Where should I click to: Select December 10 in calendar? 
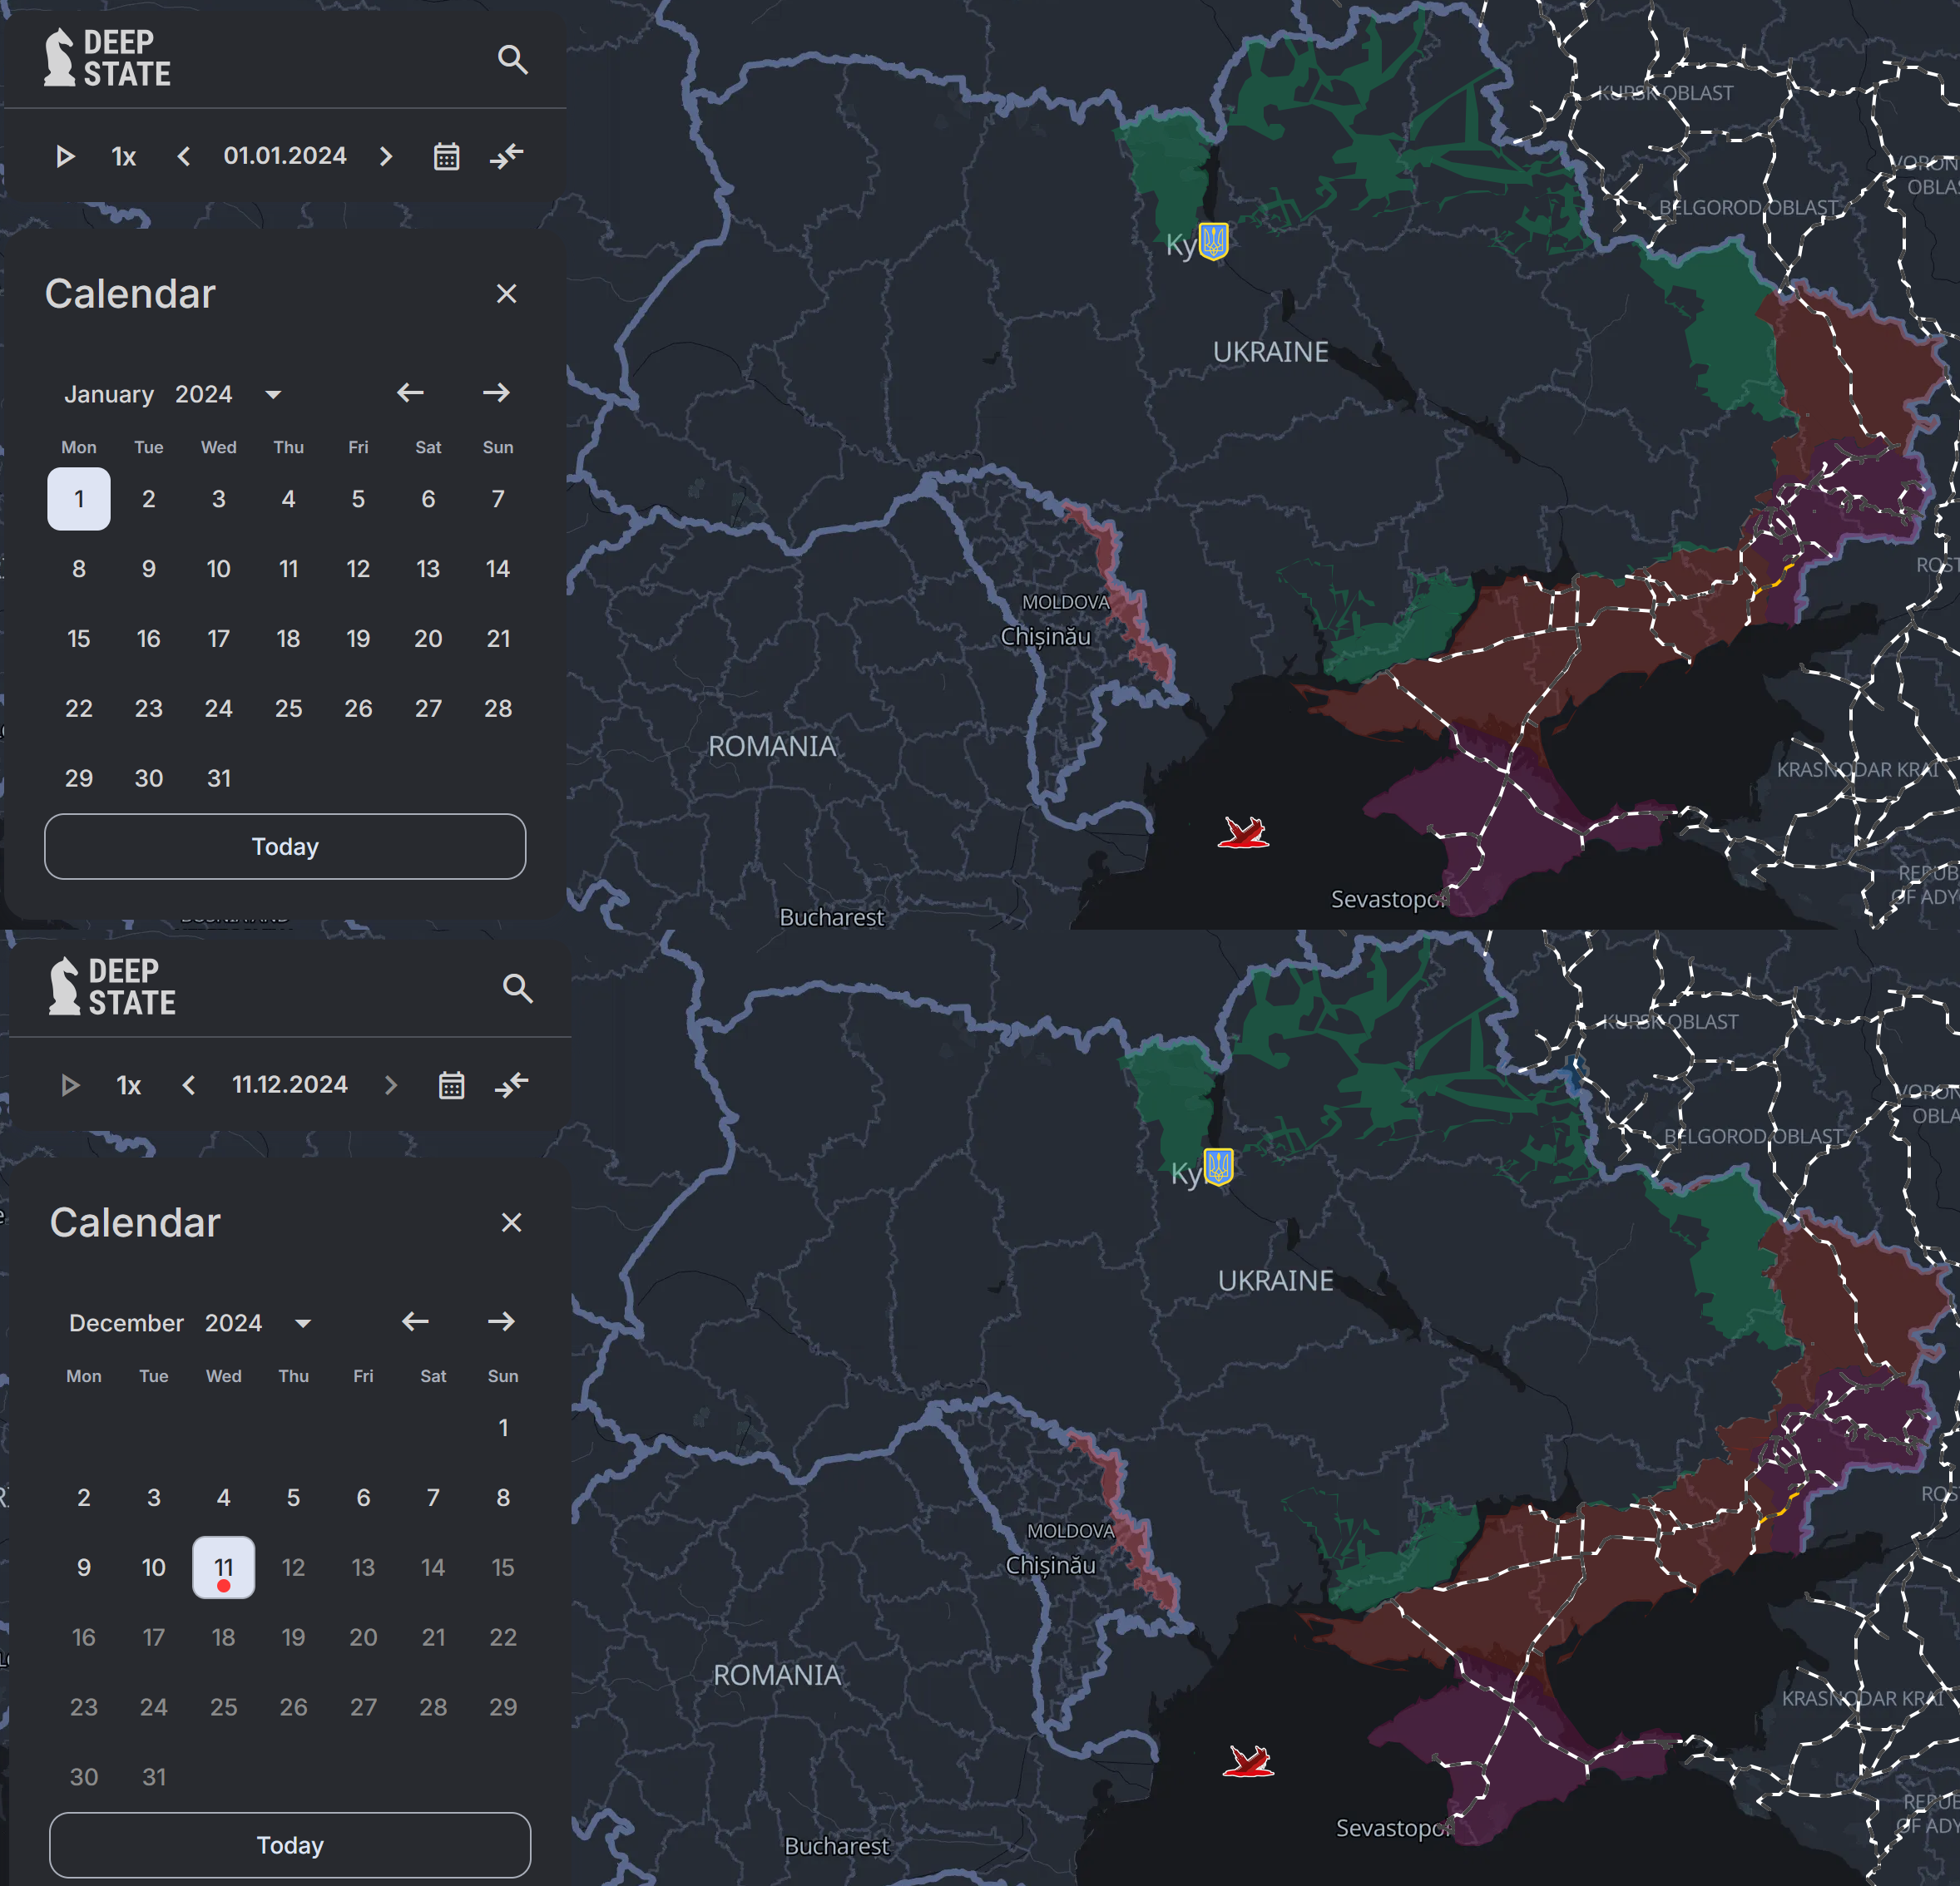[154, 1568]
